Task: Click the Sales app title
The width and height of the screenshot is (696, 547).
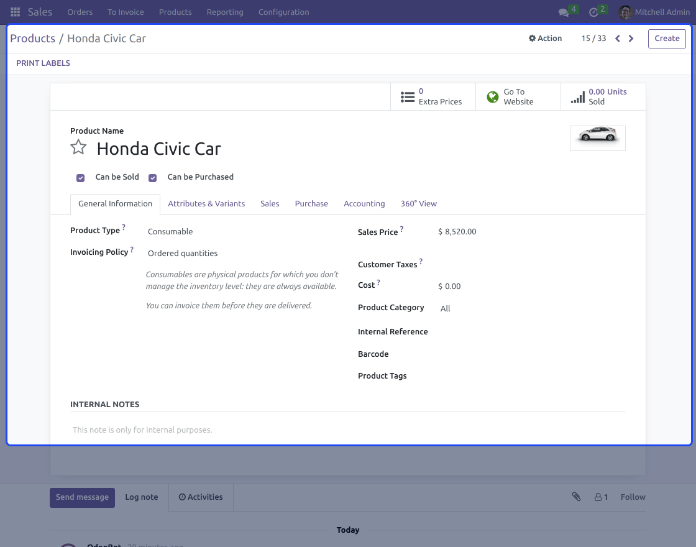Action: point(40,12)
